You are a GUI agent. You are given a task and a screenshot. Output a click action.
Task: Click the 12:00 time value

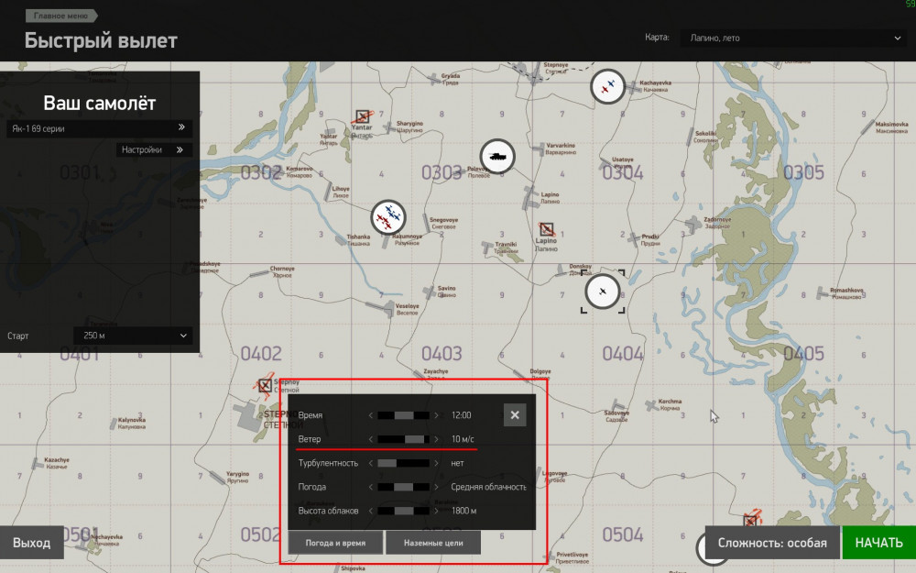coord(461,415)
